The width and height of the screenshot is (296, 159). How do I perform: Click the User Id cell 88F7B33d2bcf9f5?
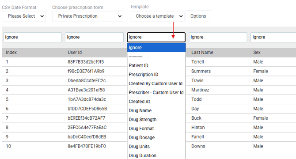click(86, 62)
